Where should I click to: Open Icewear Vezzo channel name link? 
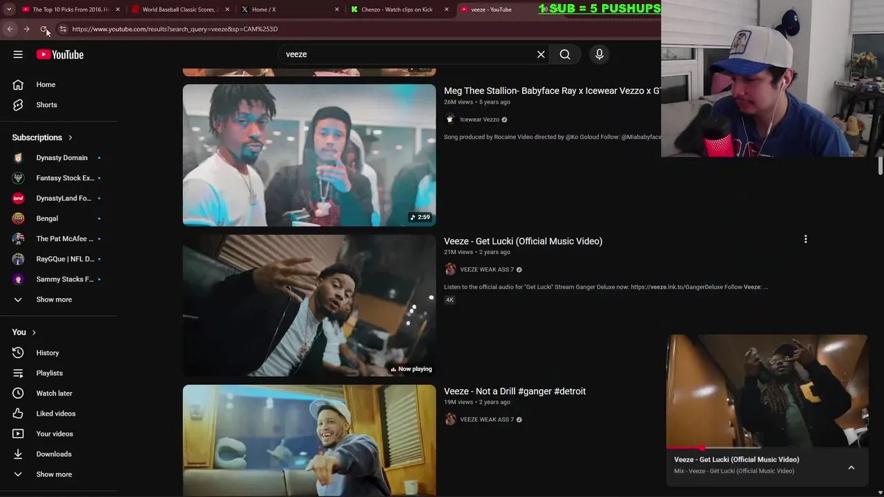[x=480, y=119]
